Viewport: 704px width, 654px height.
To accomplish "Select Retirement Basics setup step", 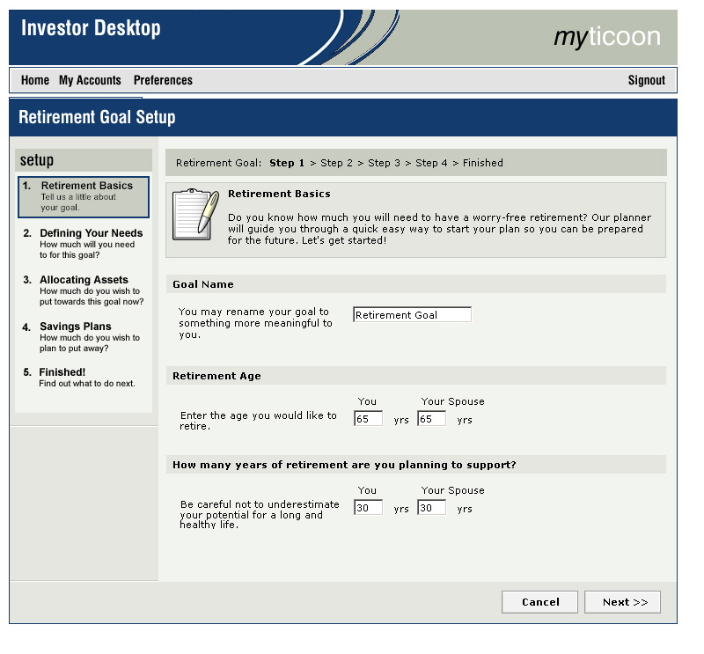I will point(86,186).
